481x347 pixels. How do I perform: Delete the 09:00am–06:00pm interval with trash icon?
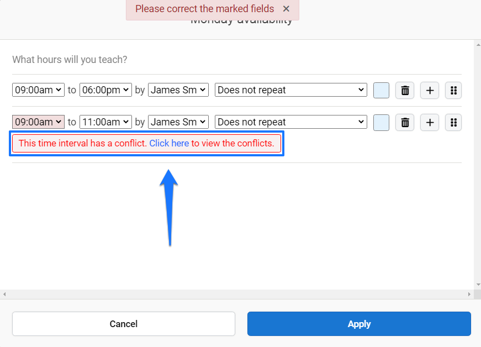[404, 90]
